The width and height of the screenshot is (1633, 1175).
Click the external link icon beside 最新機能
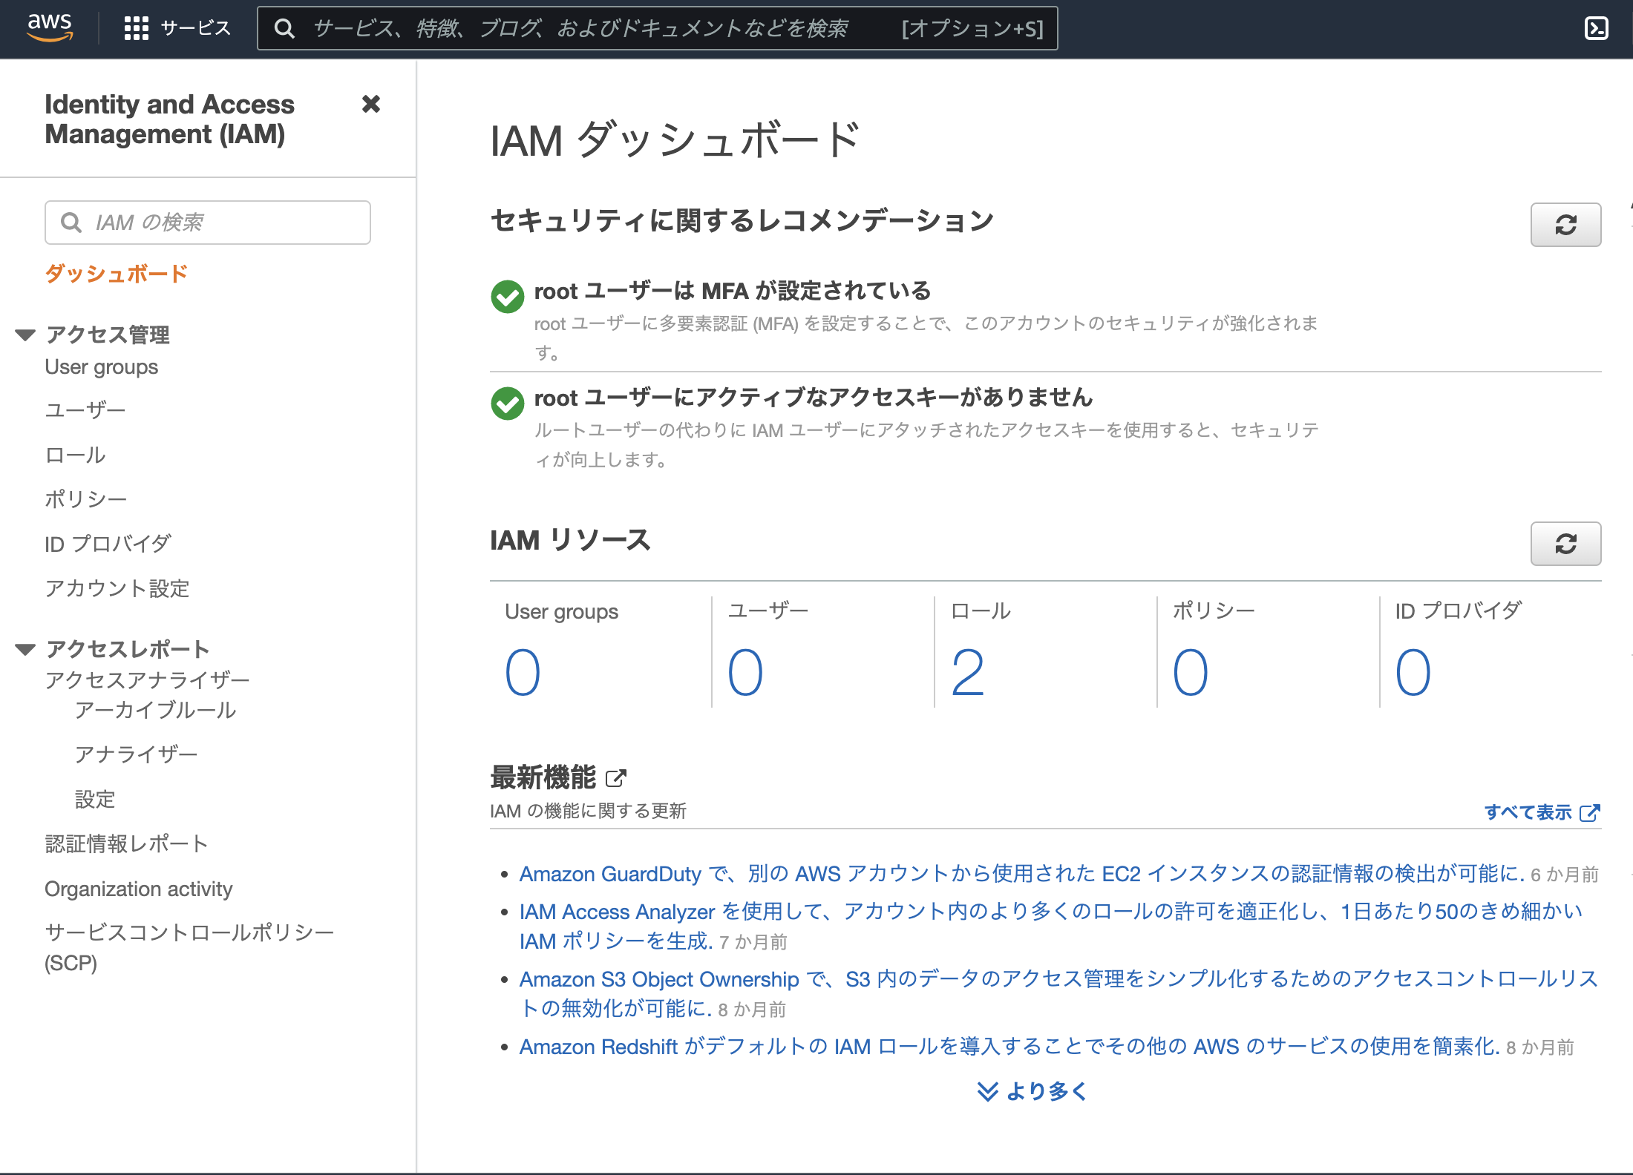(616, 778)
